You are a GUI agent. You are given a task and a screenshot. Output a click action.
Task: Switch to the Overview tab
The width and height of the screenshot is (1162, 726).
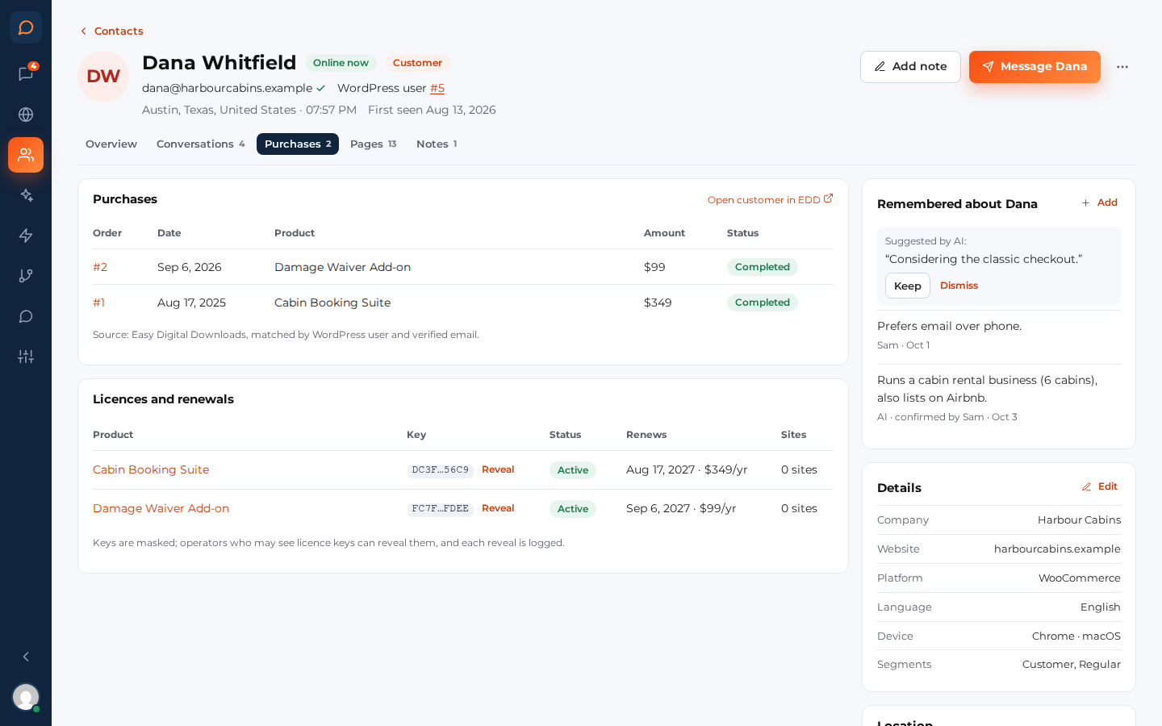tap(111, 144)
